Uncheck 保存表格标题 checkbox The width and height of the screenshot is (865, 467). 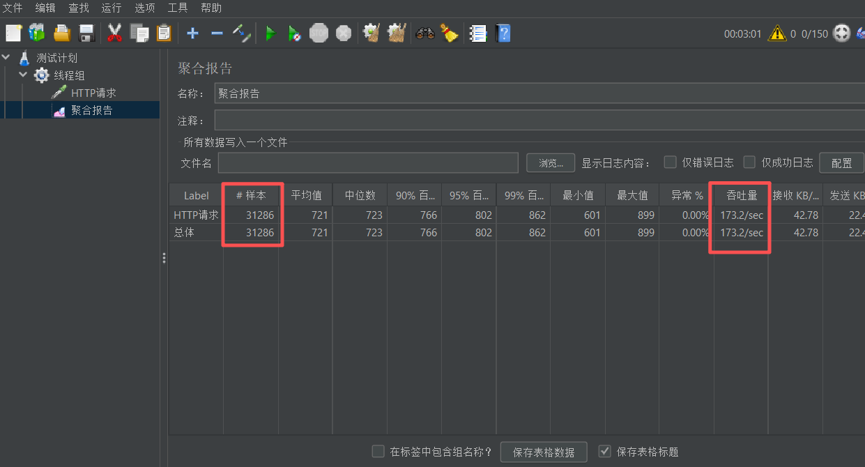coord(604,451)
